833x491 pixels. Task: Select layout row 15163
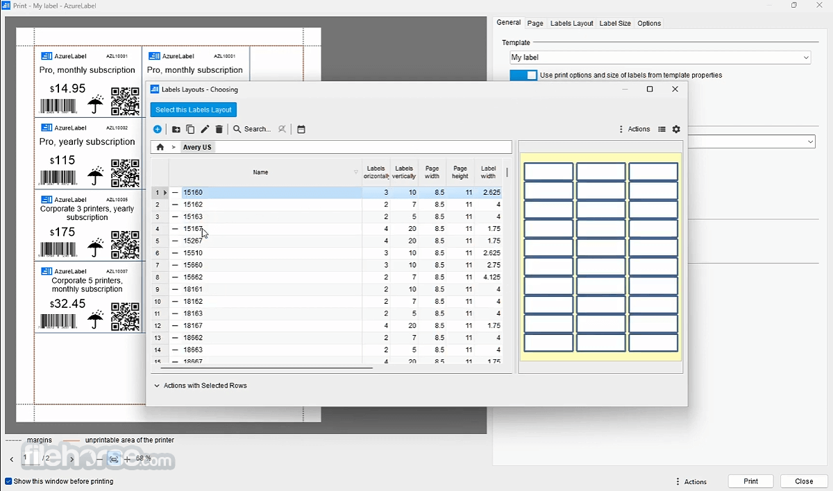click(326, 216)
